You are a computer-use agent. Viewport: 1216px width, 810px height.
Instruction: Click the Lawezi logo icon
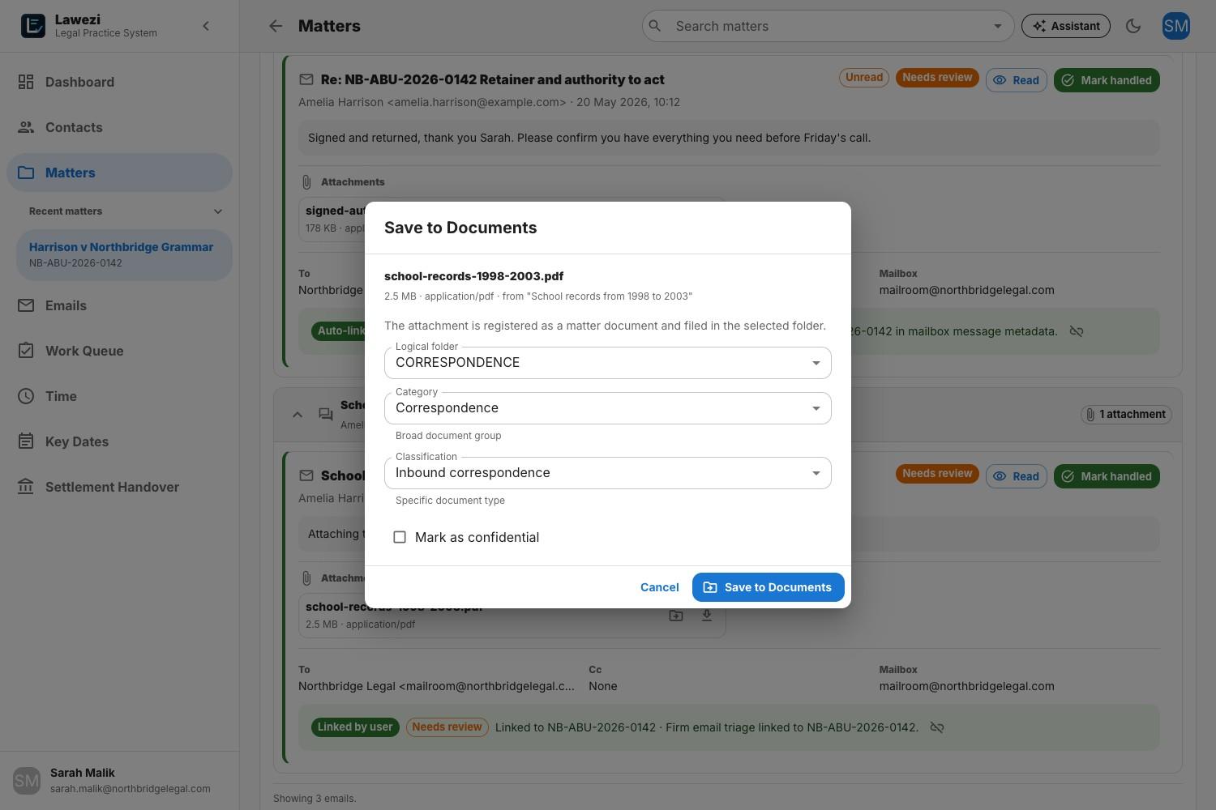coord(32,26)
